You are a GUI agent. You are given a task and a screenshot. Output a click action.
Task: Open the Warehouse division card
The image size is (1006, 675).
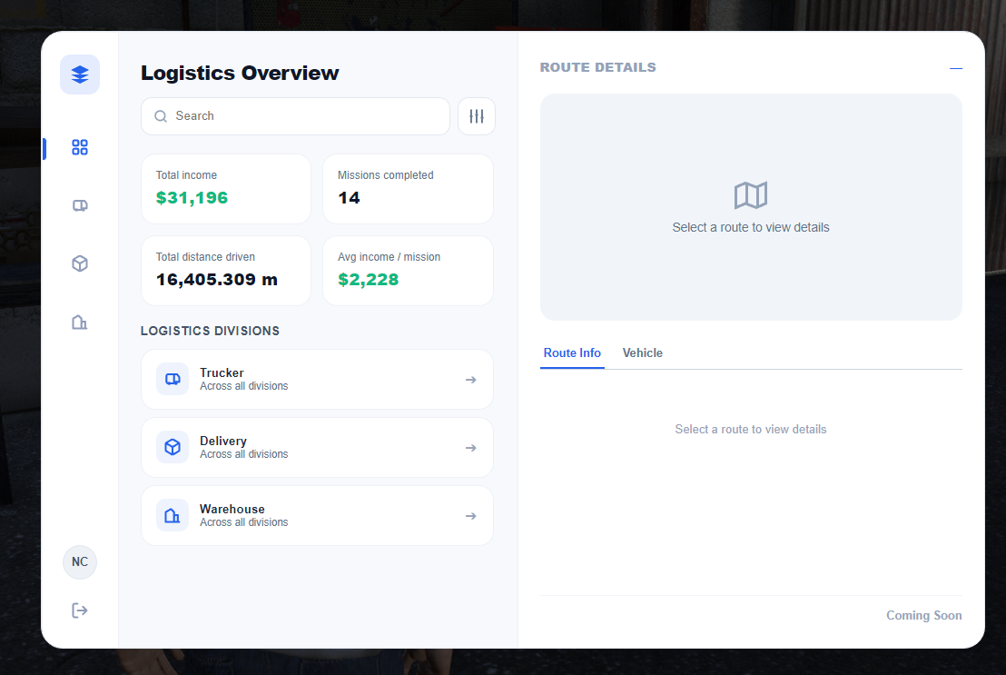(317, 516)
